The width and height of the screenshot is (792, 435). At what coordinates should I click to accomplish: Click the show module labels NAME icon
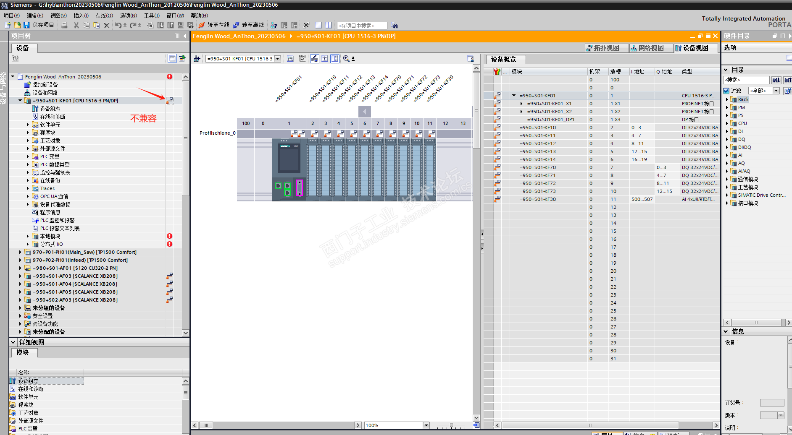click(303, 59)
